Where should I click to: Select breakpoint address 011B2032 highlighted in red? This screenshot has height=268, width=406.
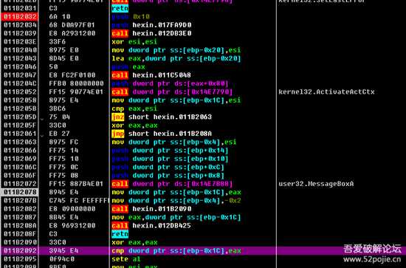tap(20, 16)
